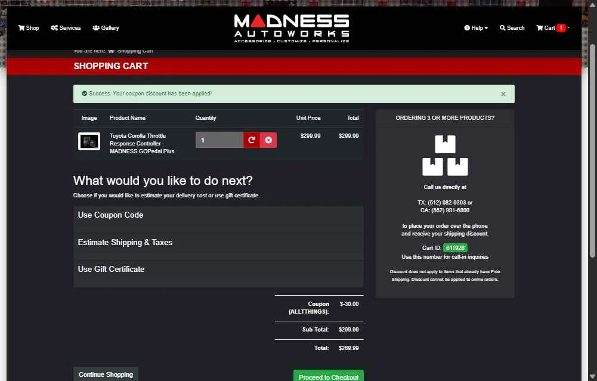Click the page vertical scrollbar

(592, 152)
